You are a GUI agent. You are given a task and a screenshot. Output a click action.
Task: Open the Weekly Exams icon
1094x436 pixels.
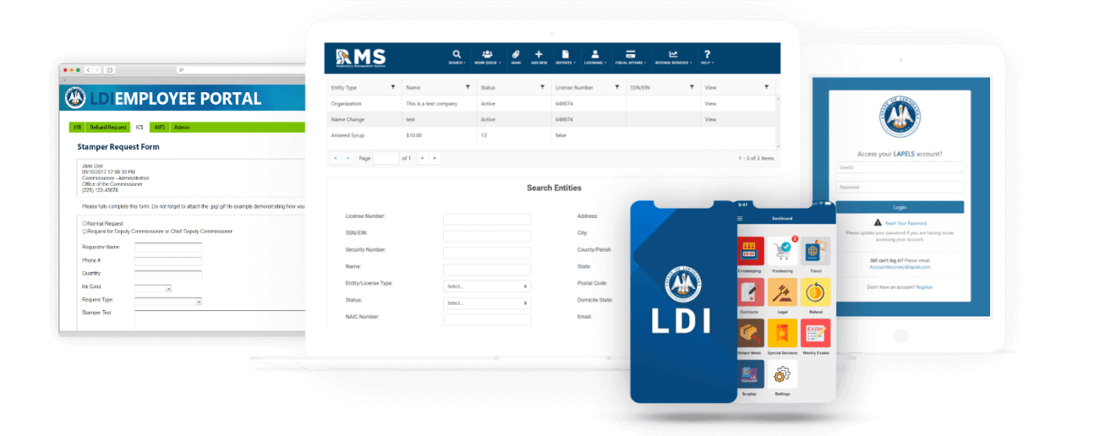[815, 334]
